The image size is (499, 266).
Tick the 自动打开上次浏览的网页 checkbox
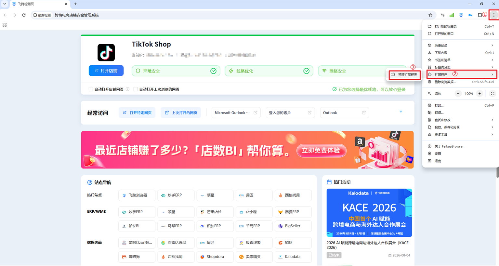(x=136, y=89)
